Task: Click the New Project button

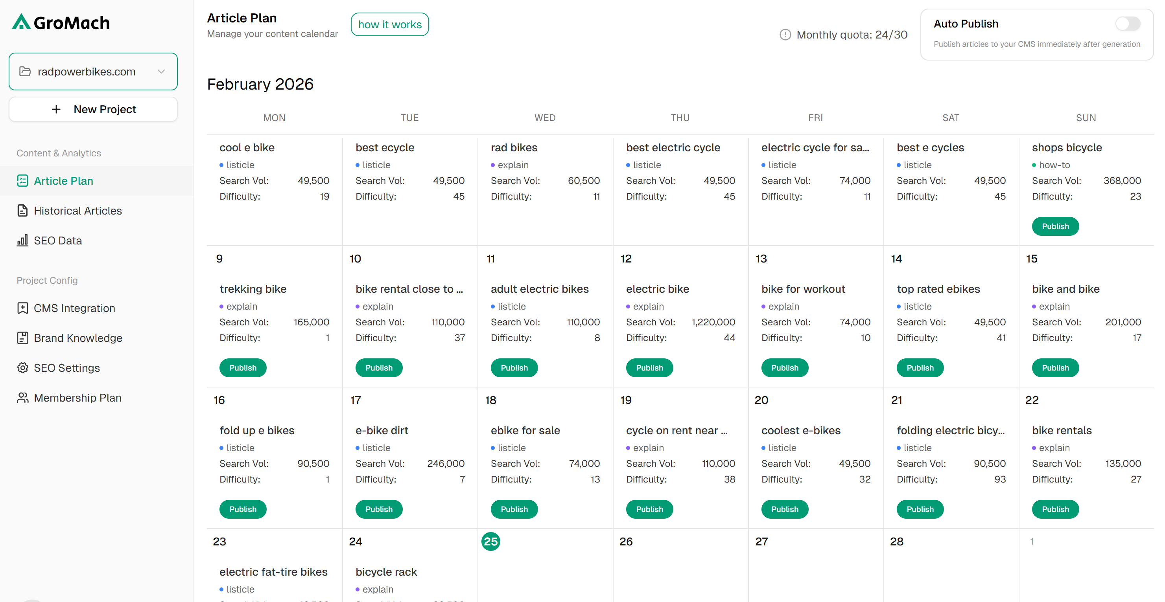Action: coord(93,109)
